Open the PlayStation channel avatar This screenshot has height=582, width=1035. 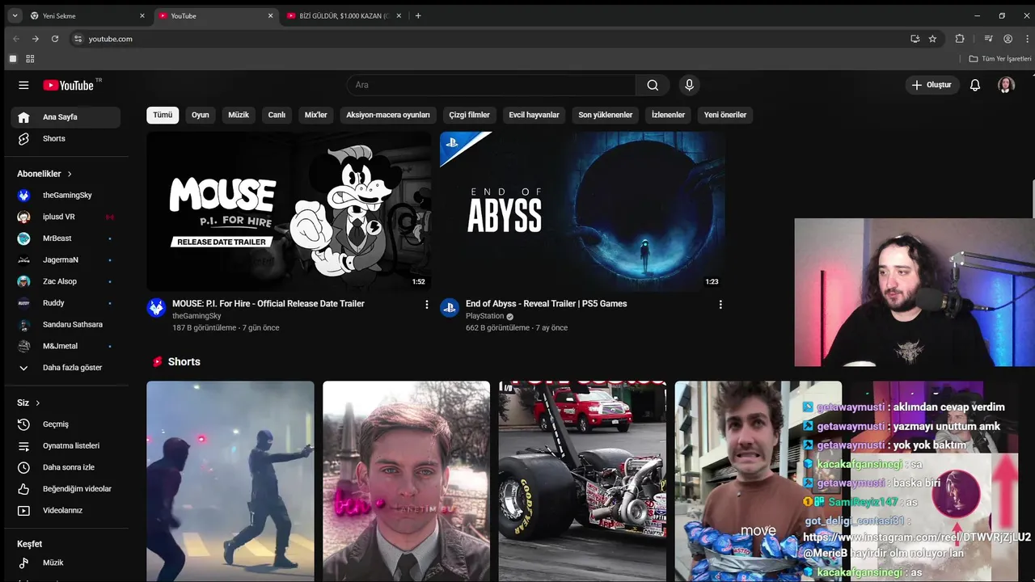coord(450,307)
